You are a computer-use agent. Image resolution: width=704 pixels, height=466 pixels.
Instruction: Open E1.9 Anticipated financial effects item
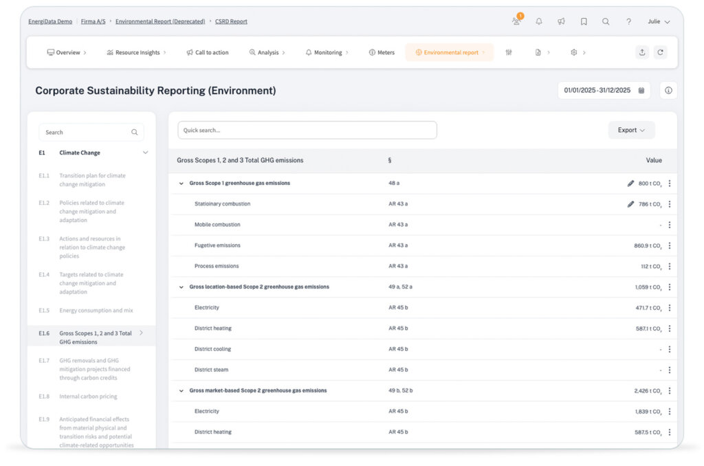tap(92, 432)
